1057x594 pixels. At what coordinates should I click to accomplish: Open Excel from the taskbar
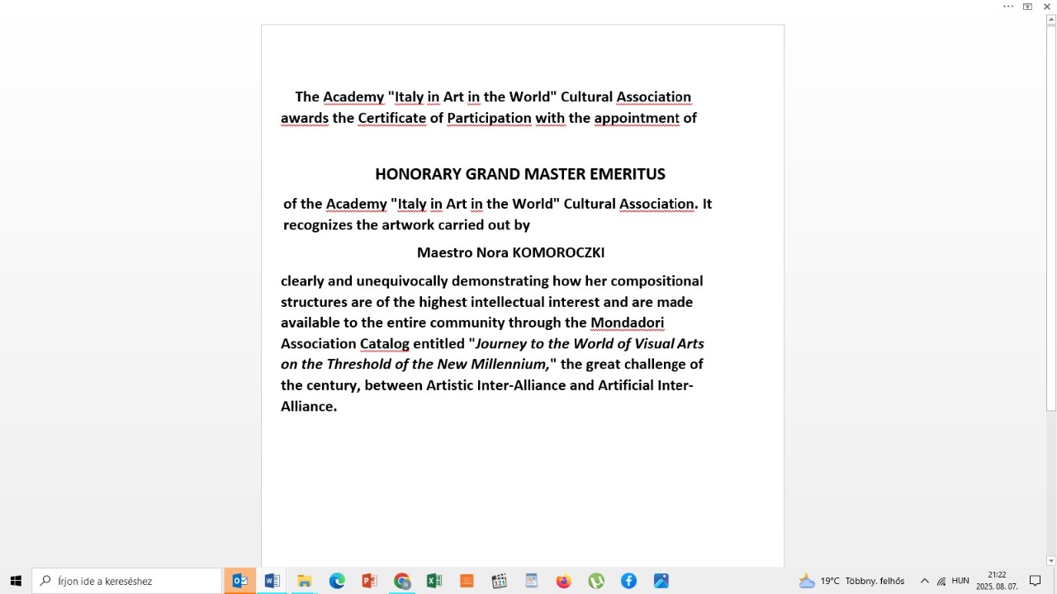coord(434,581)
